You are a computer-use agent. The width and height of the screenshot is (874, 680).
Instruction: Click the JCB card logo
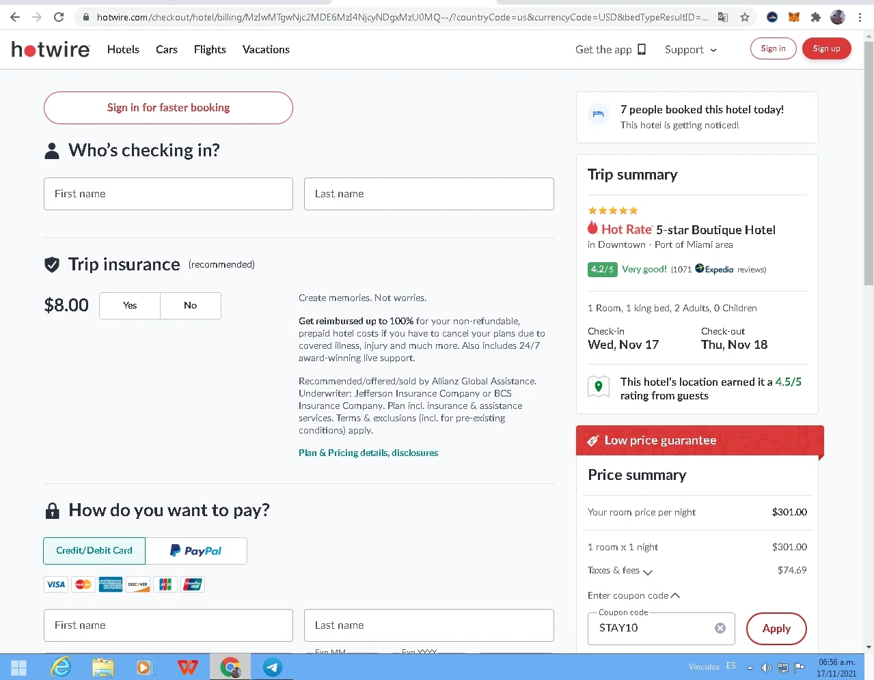(x=165, y=584)
